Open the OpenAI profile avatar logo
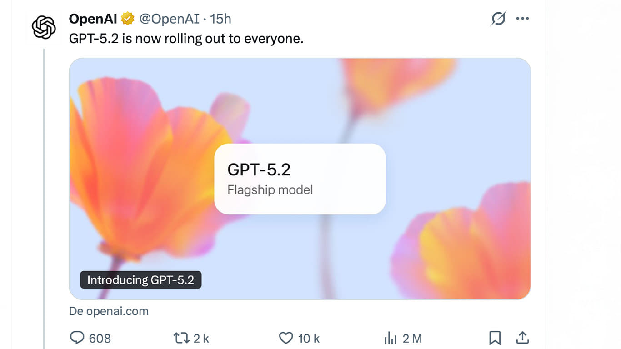 click(x=44, y=27)
